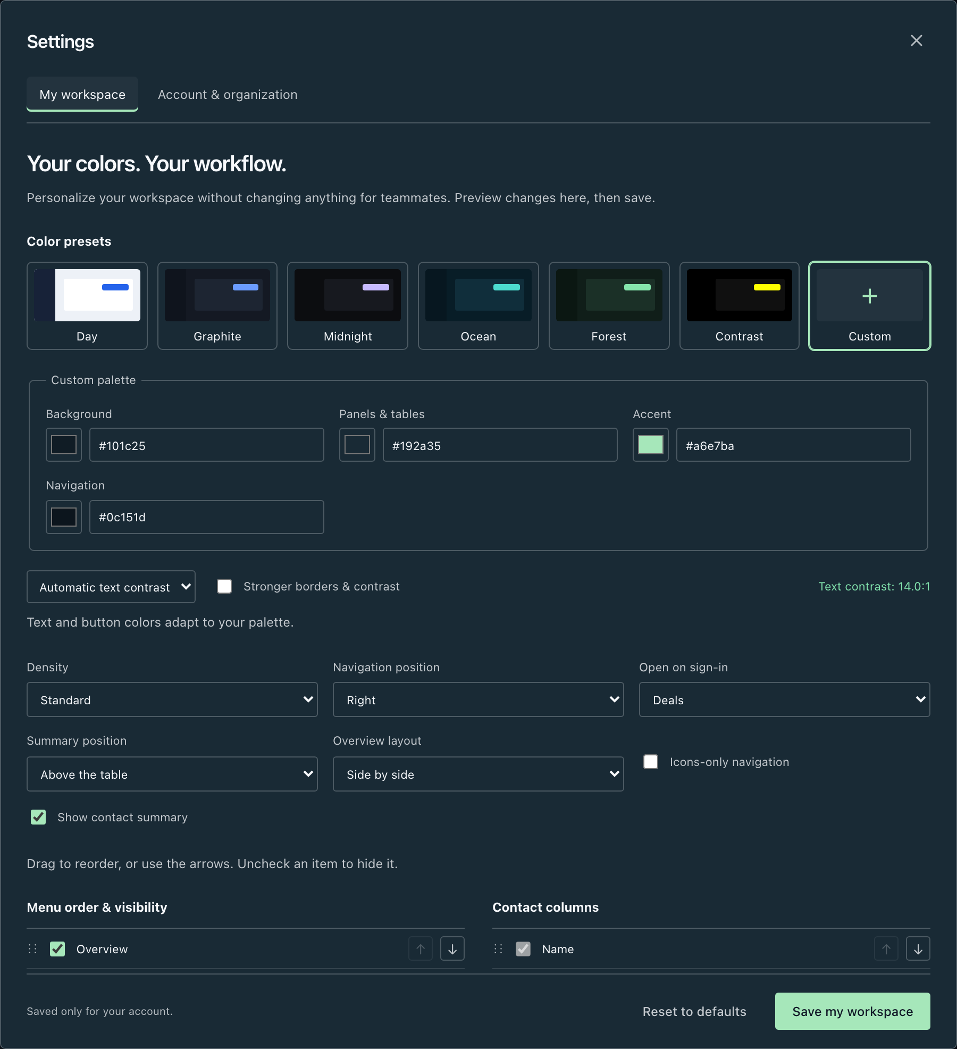Image resolution: width=957 pixels, height=1049 pixels.
Task: Open the Density dropdown showing Standard
Action: pos(172,700)
